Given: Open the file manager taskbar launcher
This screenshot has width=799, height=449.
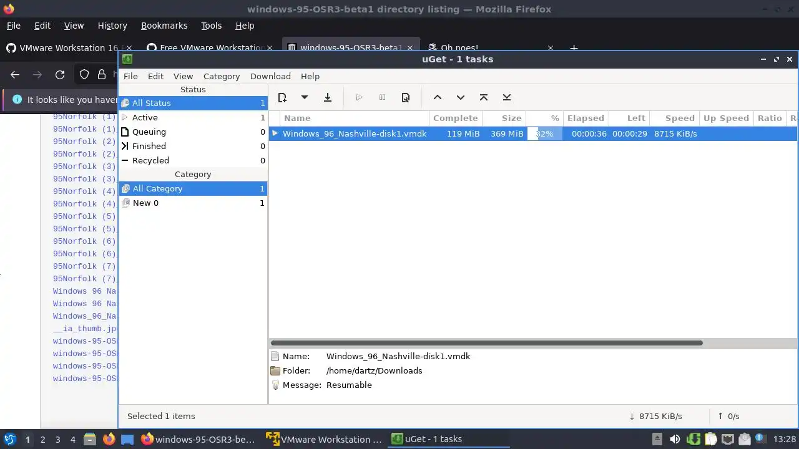Looking at the screenshot, I should click(89, 439).
